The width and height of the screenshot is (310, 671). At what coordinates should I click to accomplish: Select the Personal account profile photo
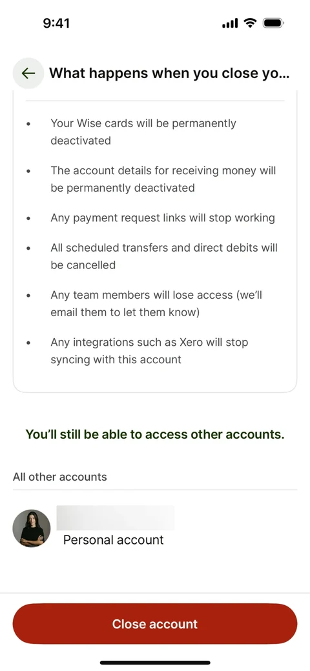pos(32,528)
